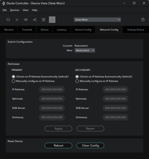The height and width of the screenshot is (159, 149).
Task: Select the Network Config tab
Action: tap(109, 30)
